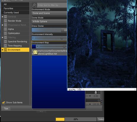Expand the Progressive Rendering group arrow
Screen dimensions: 137x122
(3, 25)
